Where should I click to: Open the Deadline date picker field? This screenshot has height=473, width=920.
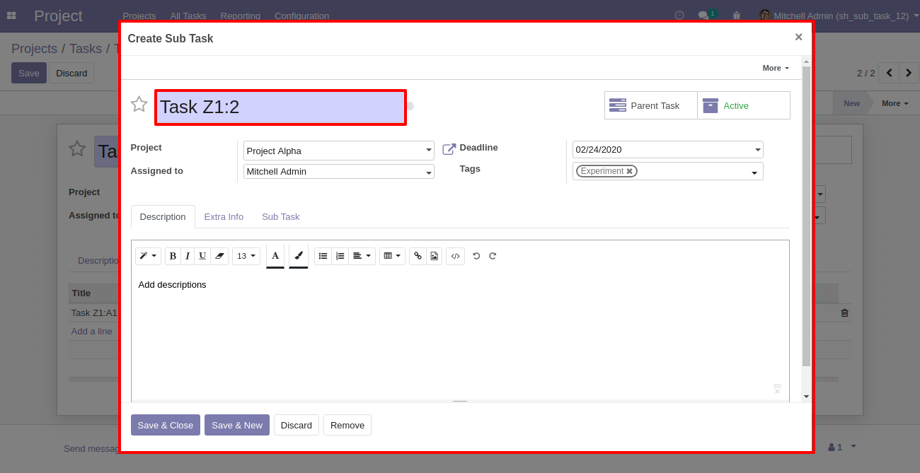click(667, 150)
